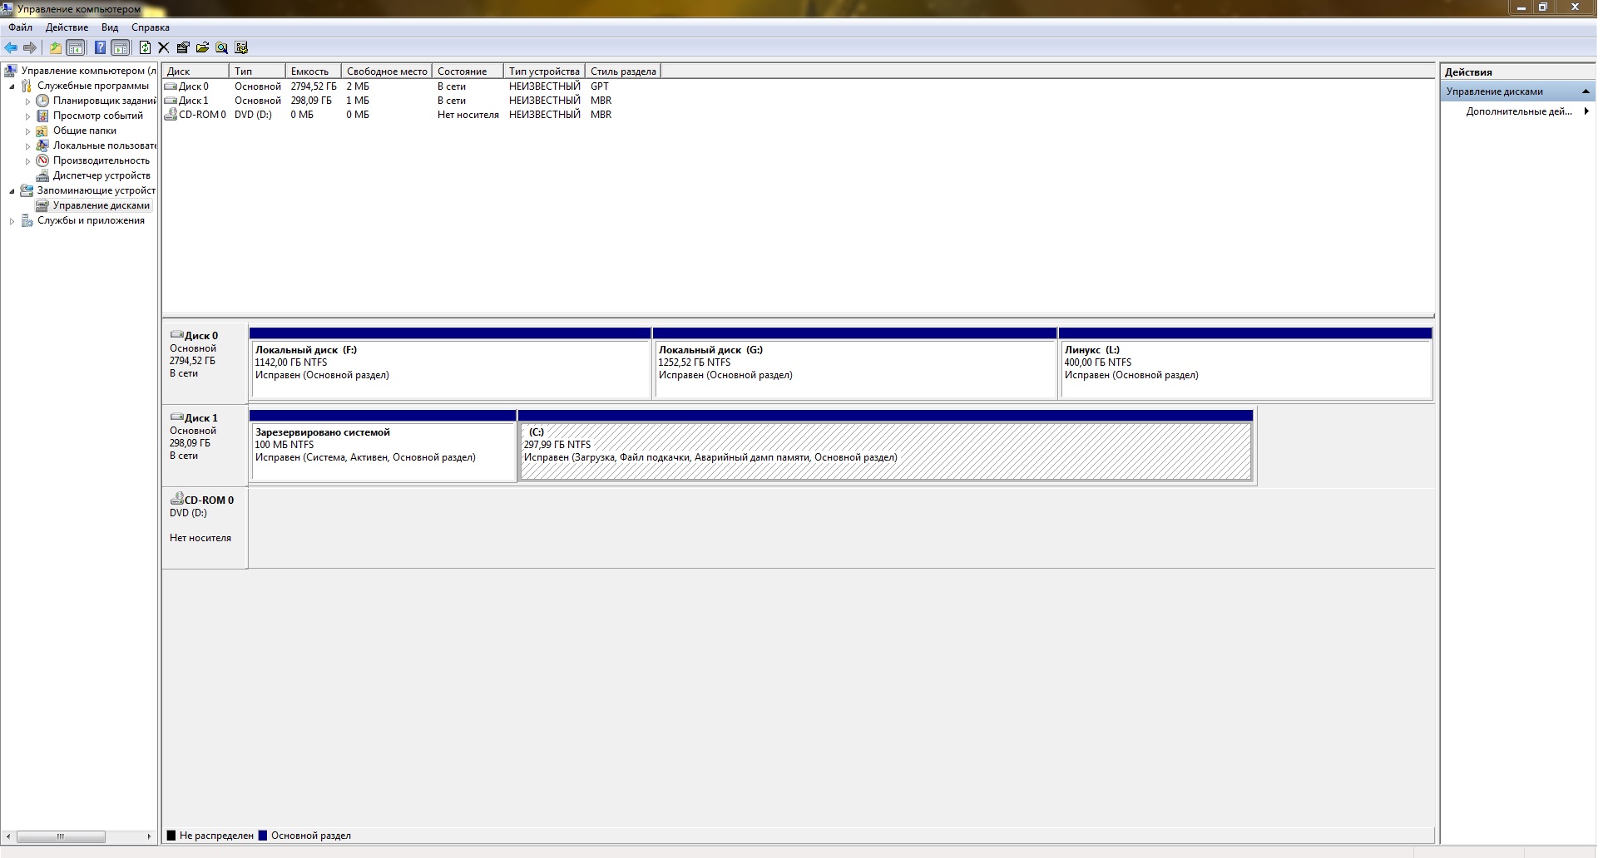Toggle the console tree show/hide button

[76, 47]
